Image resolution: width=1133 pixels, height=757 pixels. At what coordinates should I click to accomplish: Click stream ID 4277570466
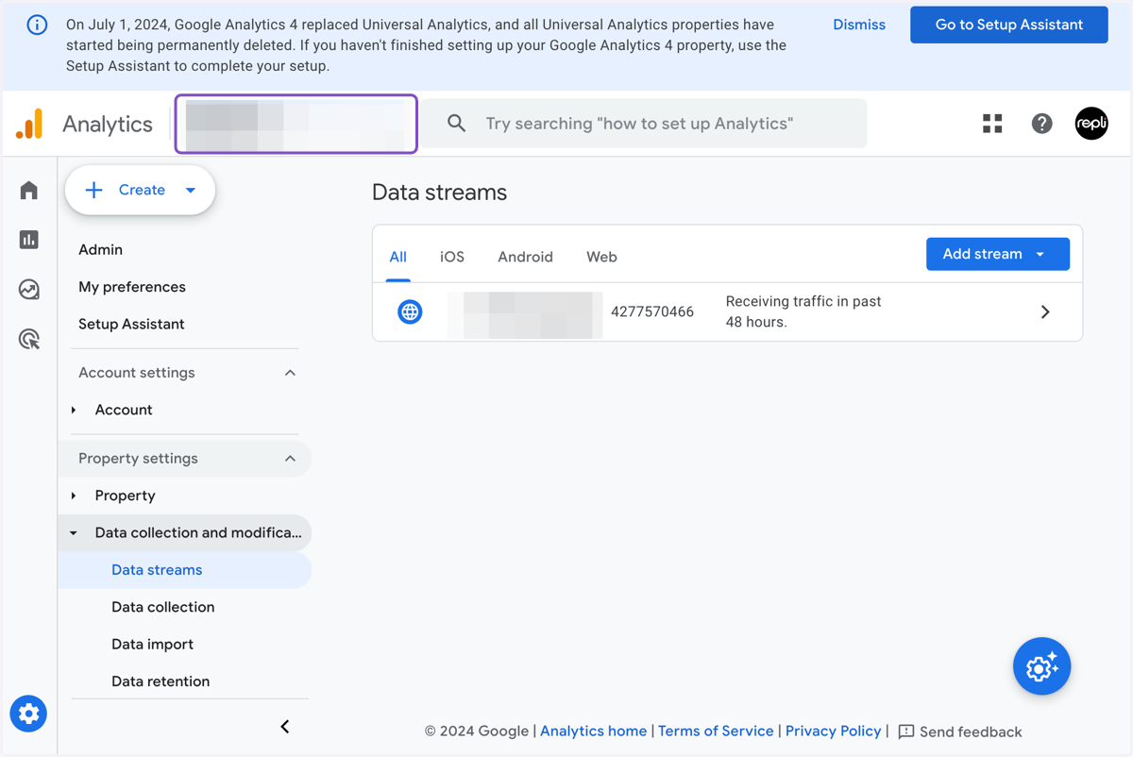[652, 311]
